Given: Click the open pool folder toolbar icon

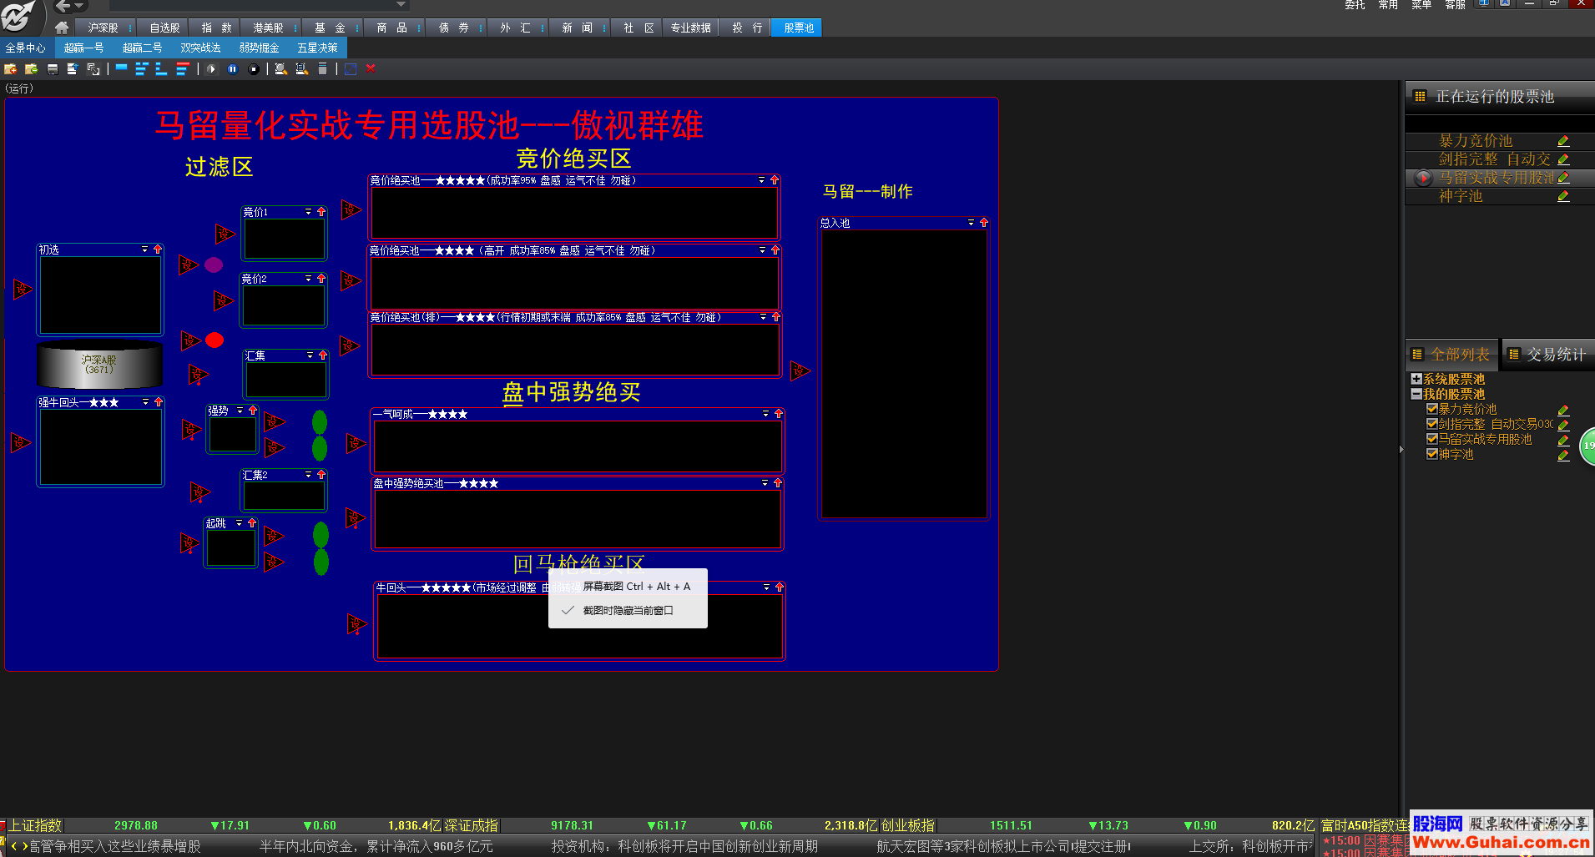Looking at the screenshot, I should pos(32,69).
